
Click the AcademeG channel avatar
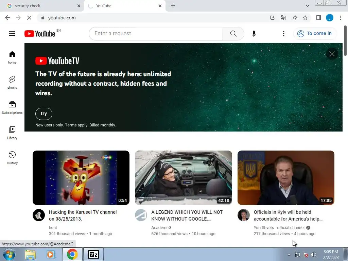coord(141,215)
